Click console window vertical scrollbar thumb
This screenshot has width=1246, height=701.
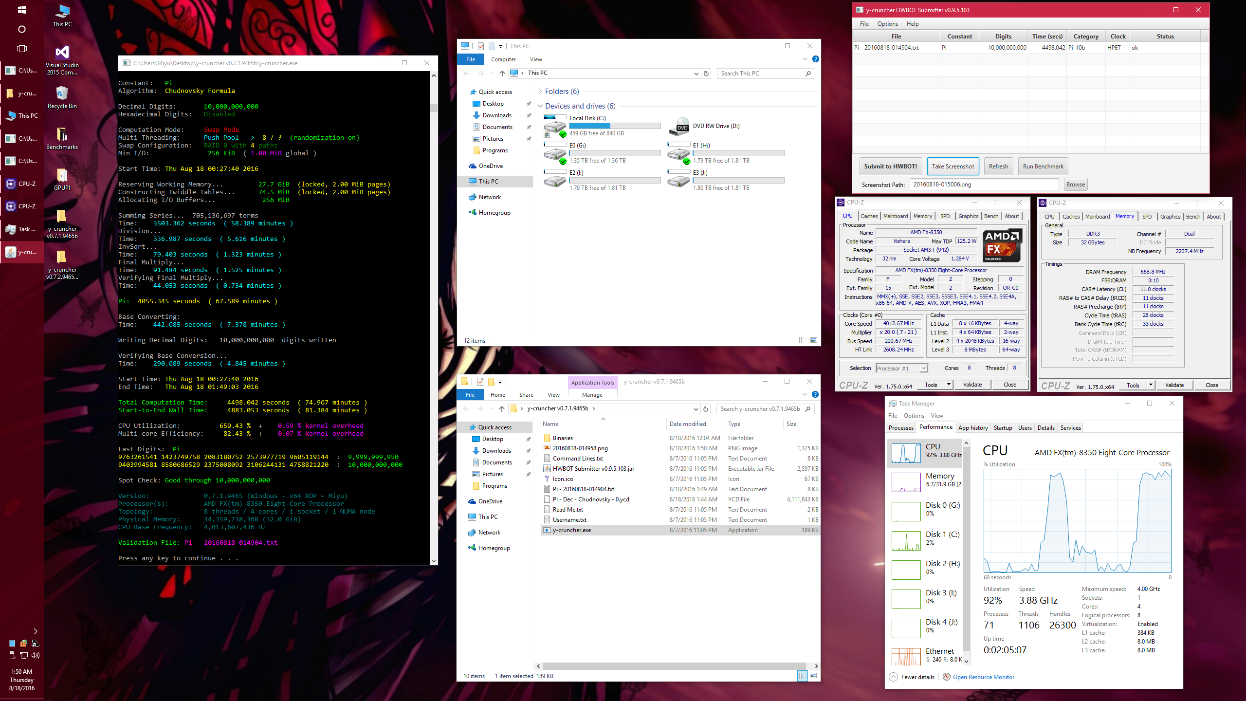coord(434,108)
